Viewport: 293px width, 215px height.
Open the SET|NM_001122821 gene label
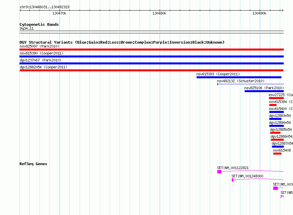(233, 168)
